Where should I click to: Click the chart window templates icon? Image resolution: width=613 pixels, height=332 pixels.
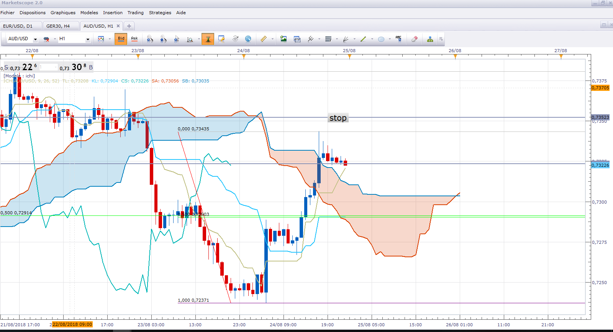tap(297, 39)
